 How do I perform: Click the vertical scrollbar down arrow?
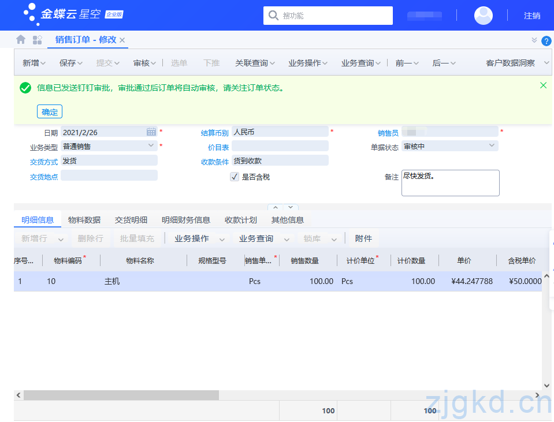(x=546, y=385)
